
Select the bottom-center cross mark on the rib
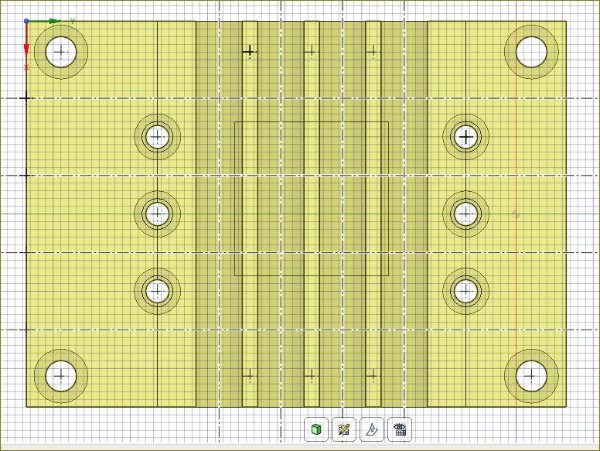coord(311,376)
